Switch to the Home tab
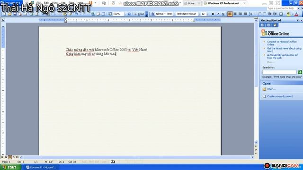 (191, 3)
